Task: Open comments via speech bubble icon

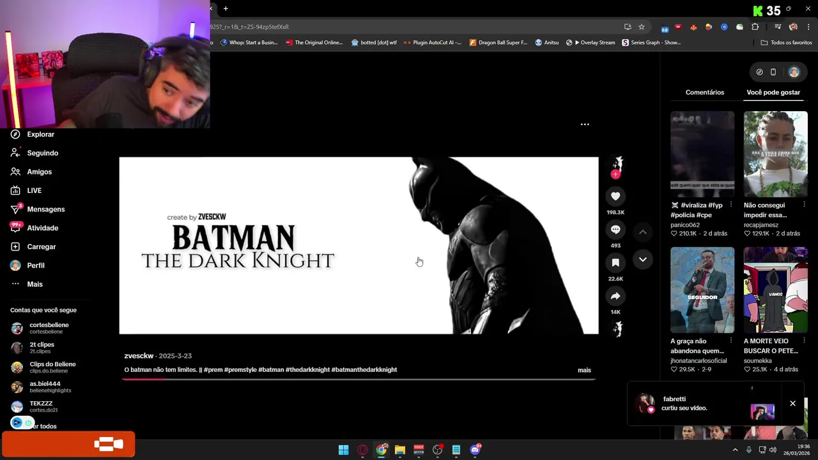Action: (615, 229)
